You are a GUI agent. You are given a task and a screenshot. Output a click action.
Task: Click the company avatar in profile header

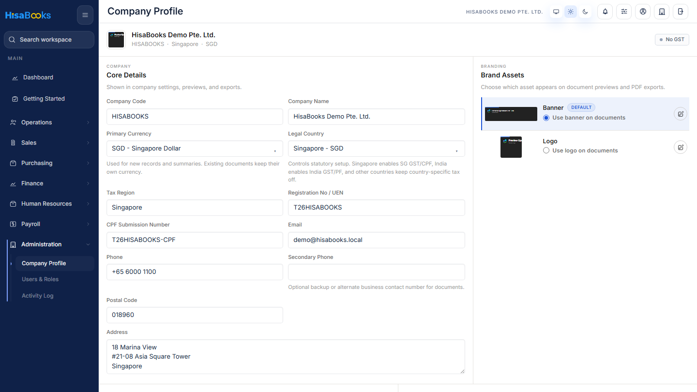(x=116, y=40)
